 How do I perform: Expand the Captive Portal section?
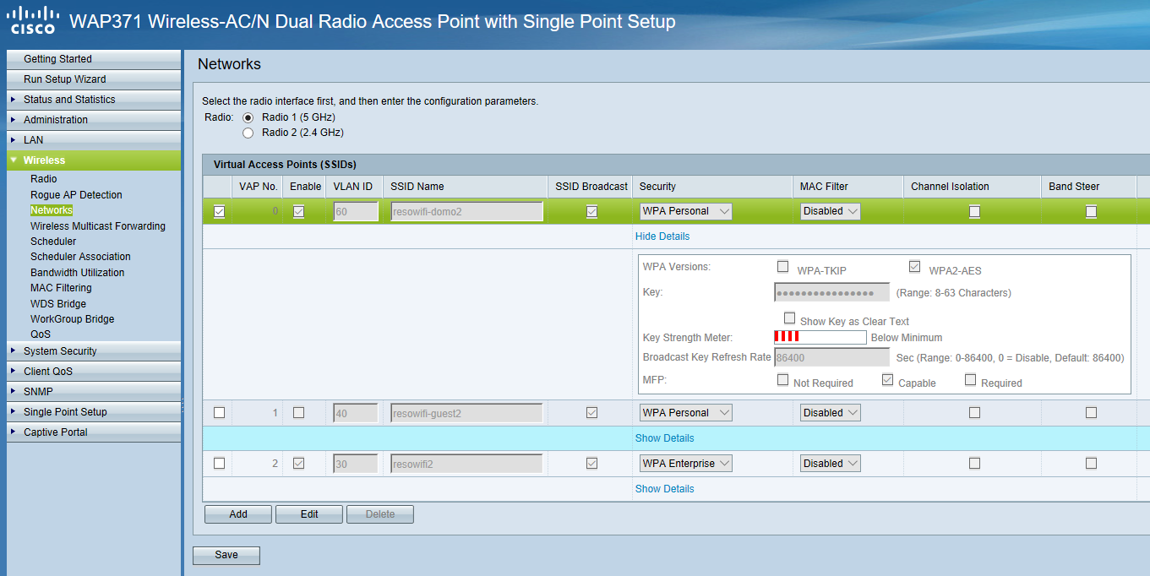(x=94, y=432)
